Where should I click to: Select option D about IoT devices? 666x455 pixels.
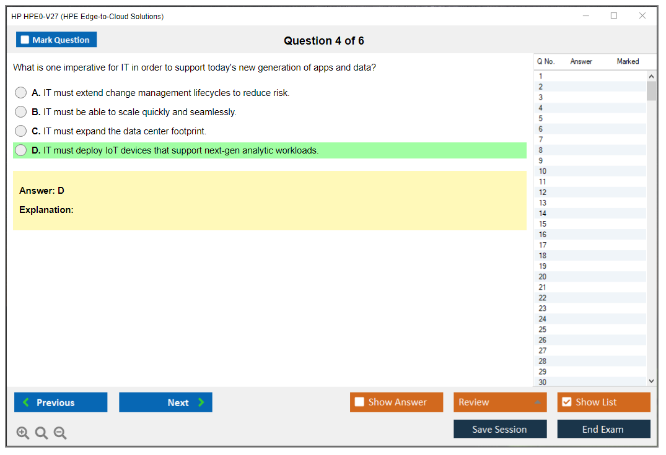point(21,150)
